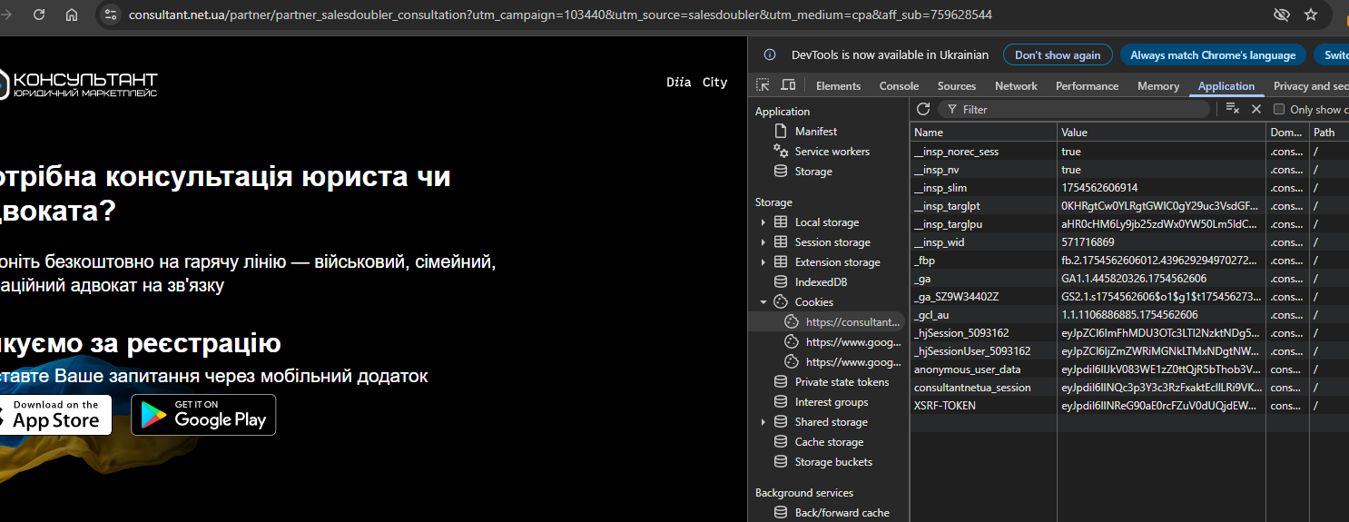This screenshot has width=1349, height=522.
Task: Click the Diia City link
Action: coord(697,83)
